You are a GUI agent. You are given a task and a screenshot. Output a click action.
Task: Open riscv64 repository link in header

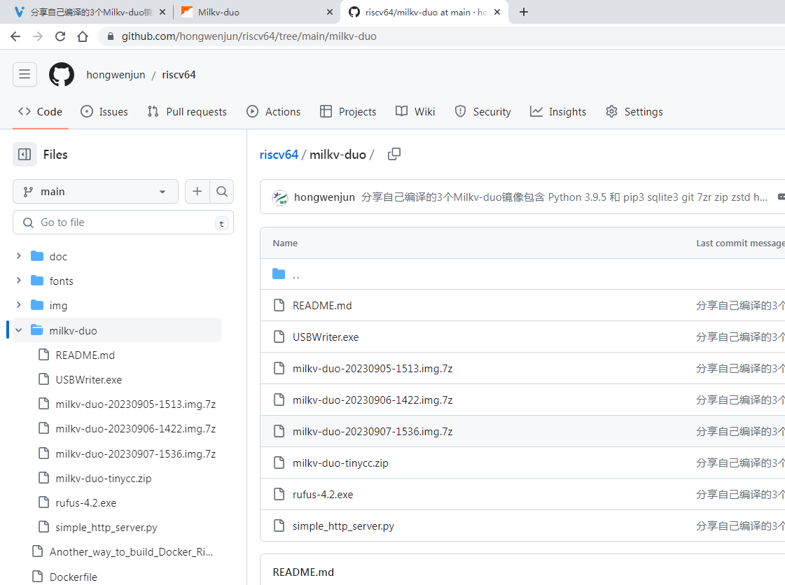tap(179, 75)
